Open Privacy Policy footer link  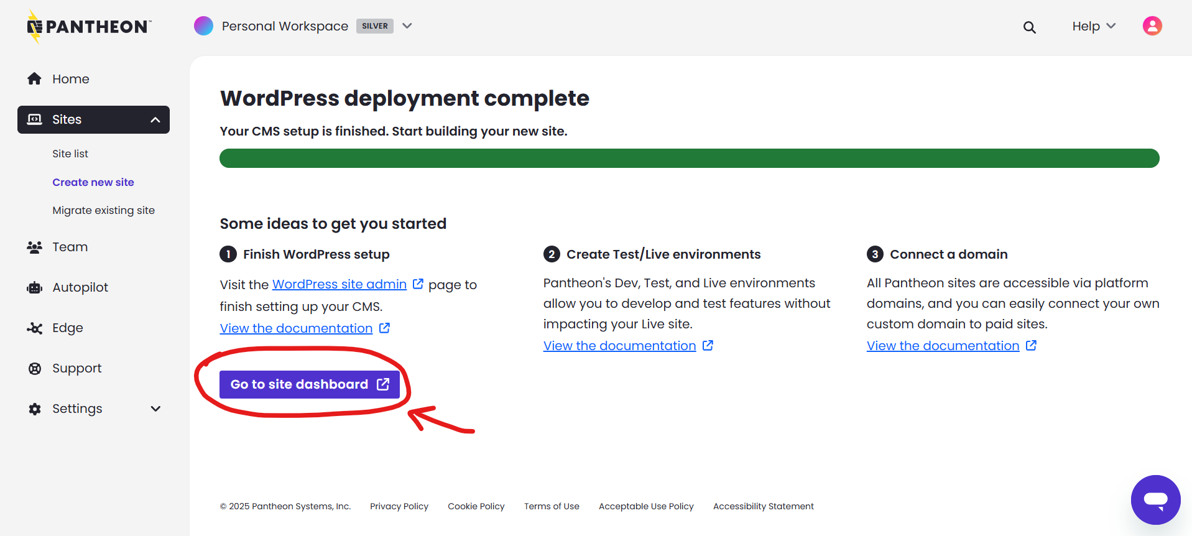click(399, 506)
